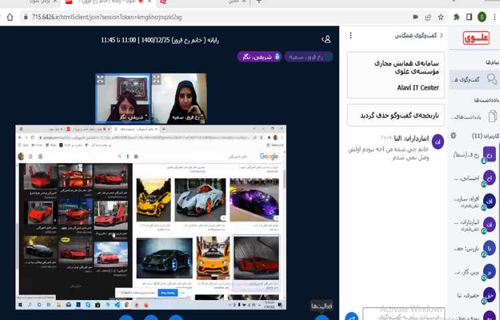Click the camera indicator icon in address bar
Image resolution: width=500 pixels, height=320 pixels.
click(415, 17)
